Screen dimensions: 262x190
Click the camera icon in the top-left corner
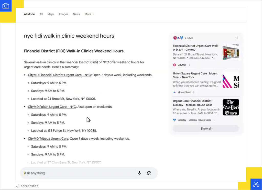[6, 5]
